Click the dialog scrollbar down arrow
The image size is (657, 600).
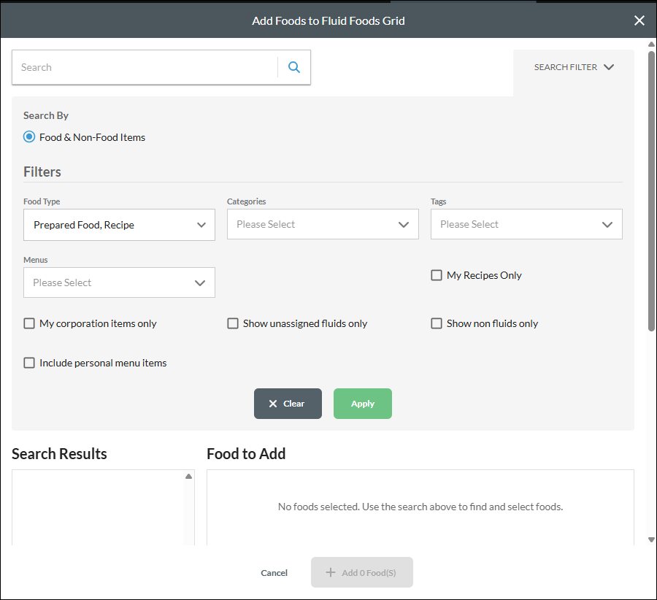[651, 539]
